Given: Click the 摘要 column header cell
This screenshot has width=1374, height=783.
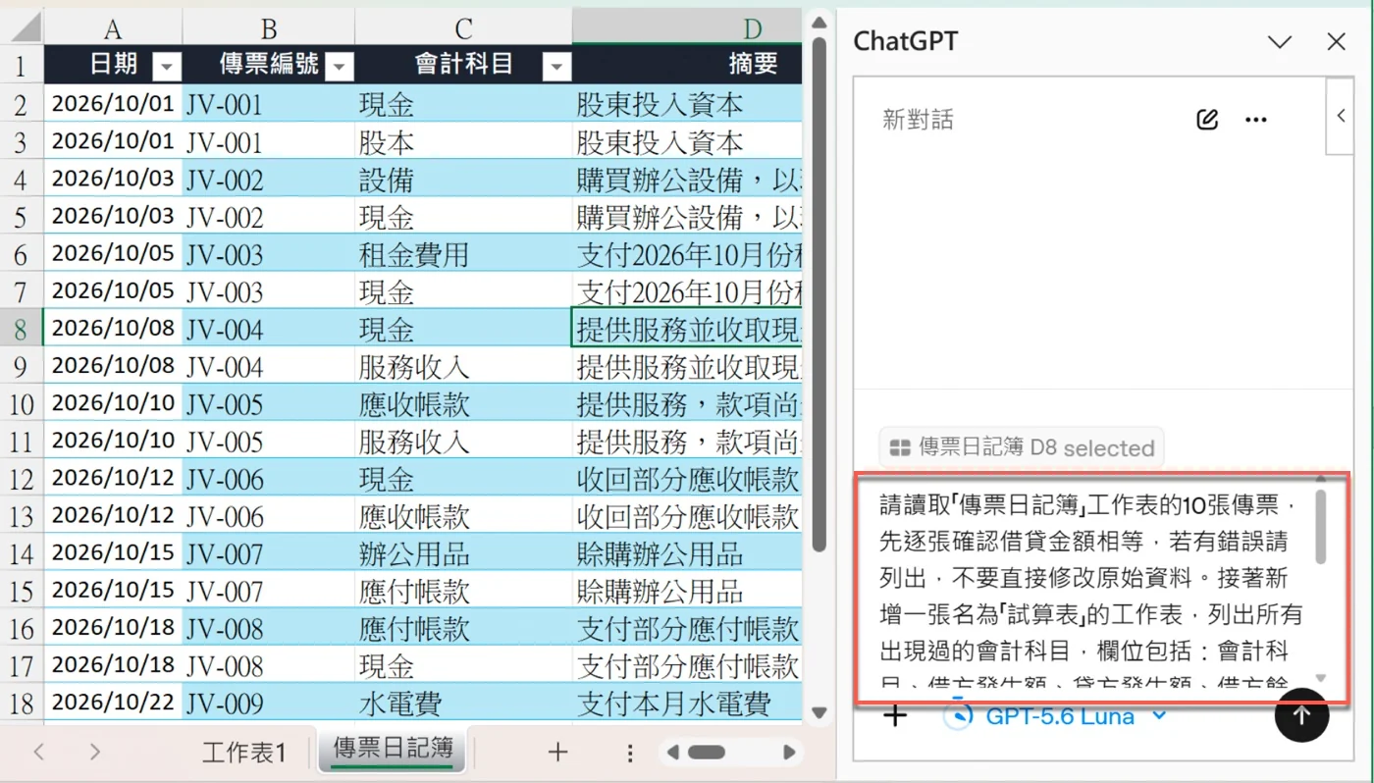Looking at the screenshot, I should pyautogui.click(x=687, y=65).
